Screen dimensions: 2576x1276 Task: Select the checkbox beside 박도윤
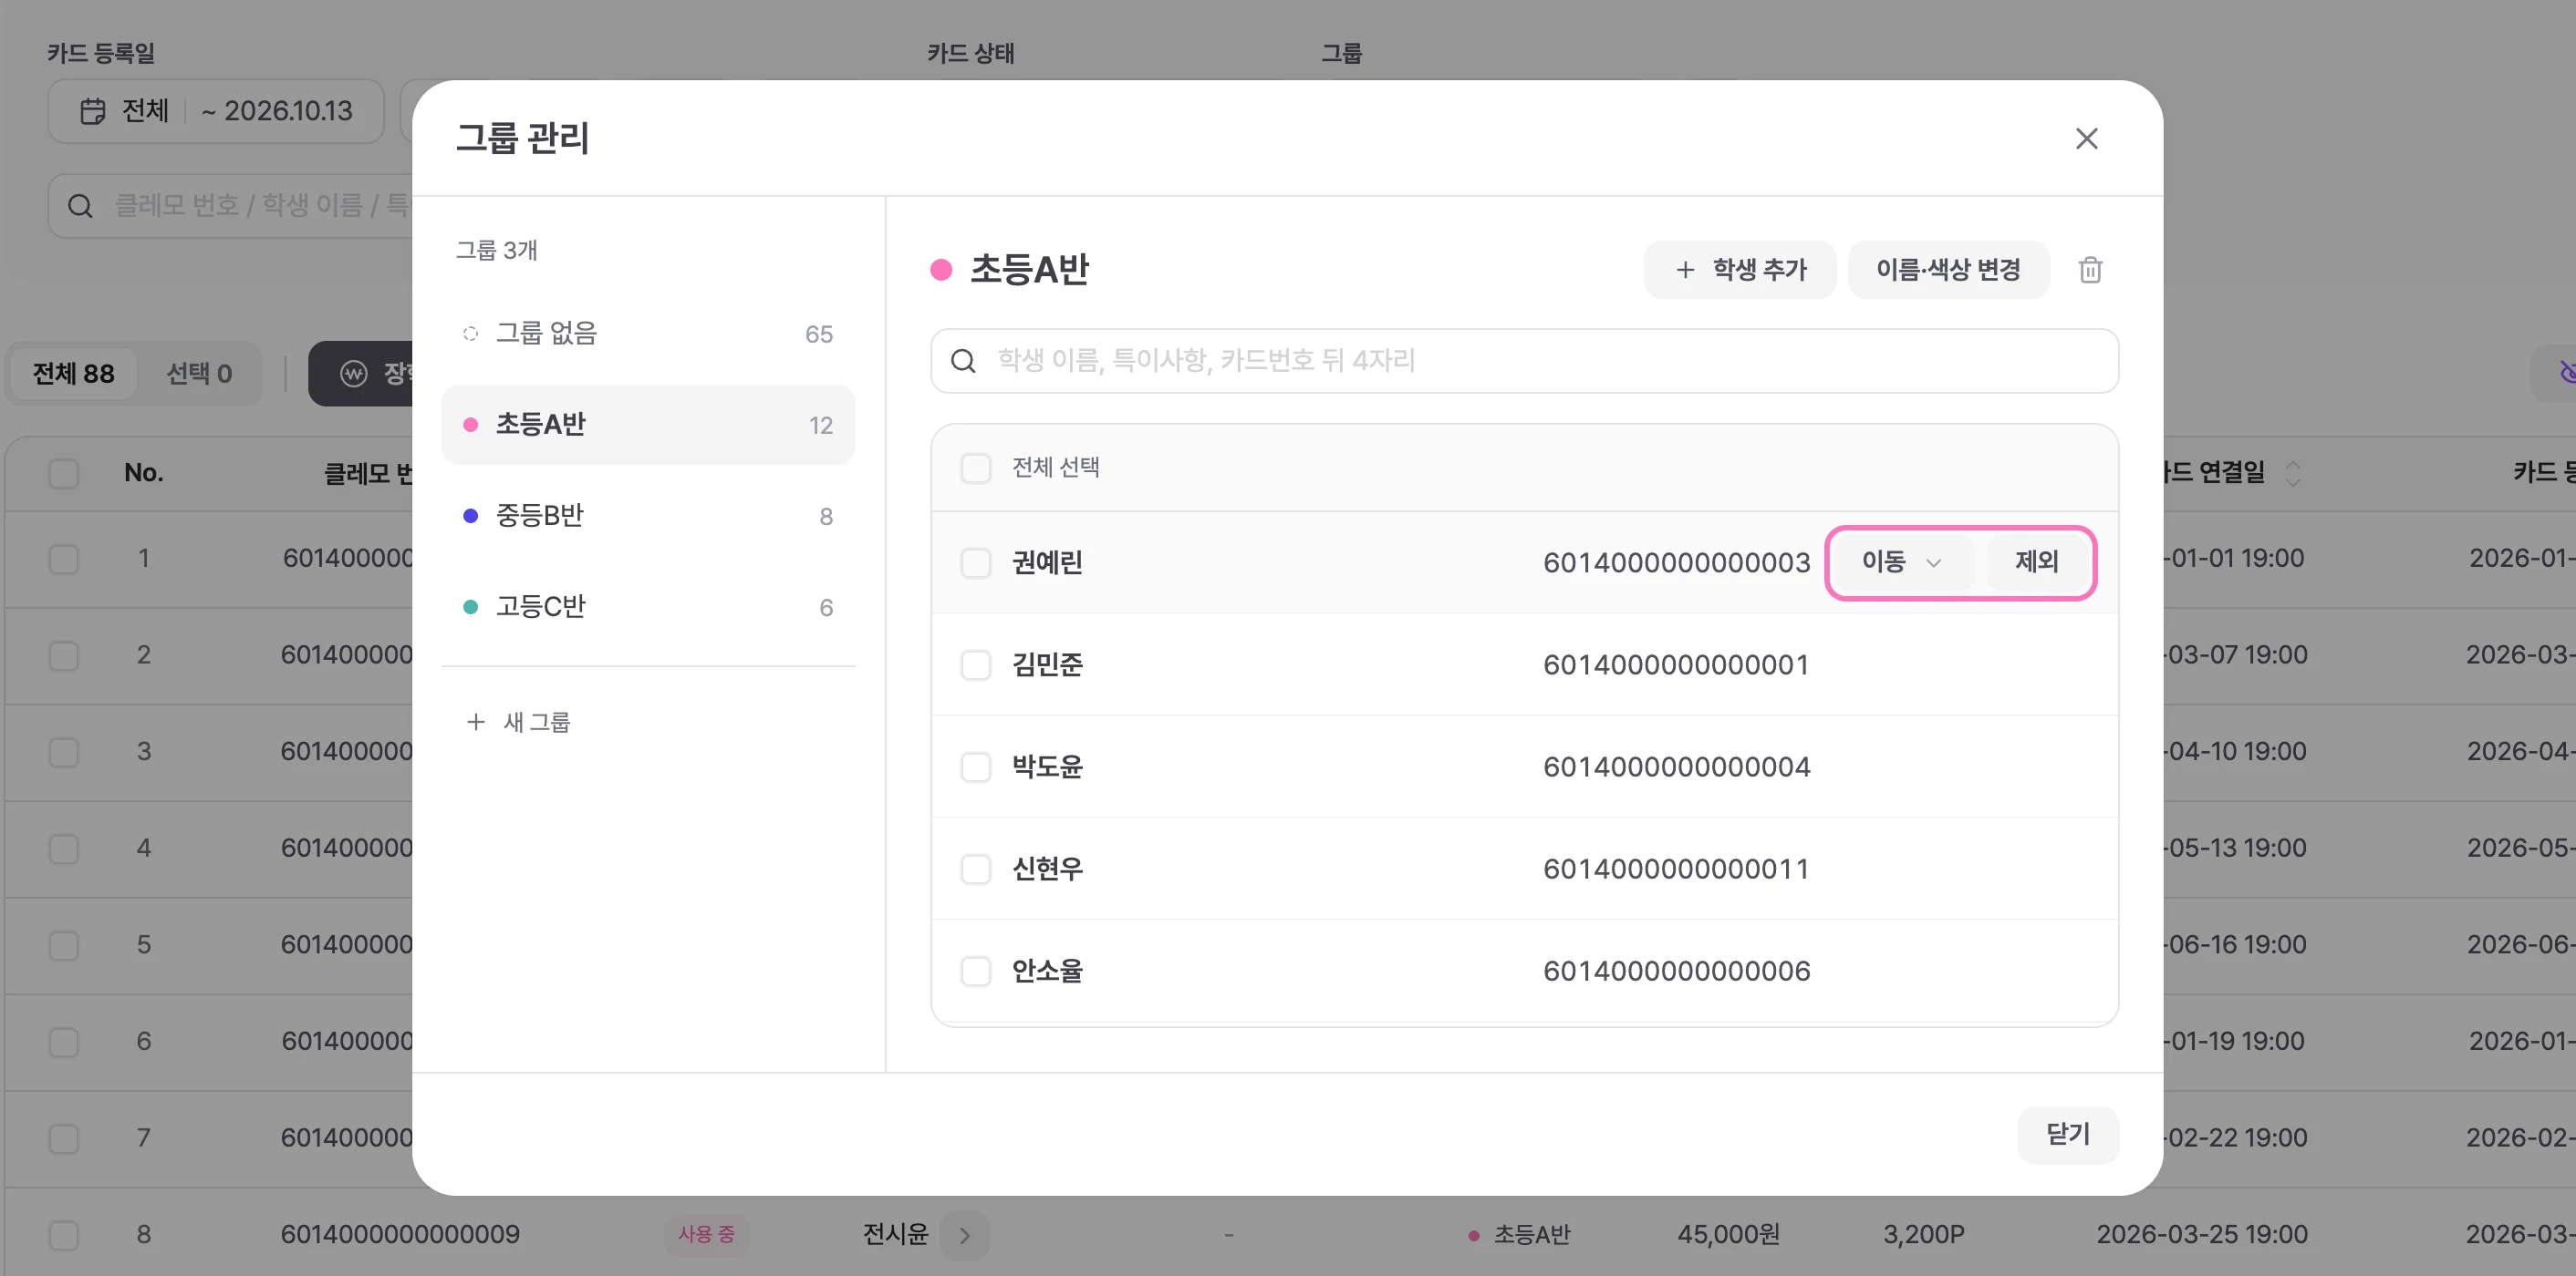975,767
